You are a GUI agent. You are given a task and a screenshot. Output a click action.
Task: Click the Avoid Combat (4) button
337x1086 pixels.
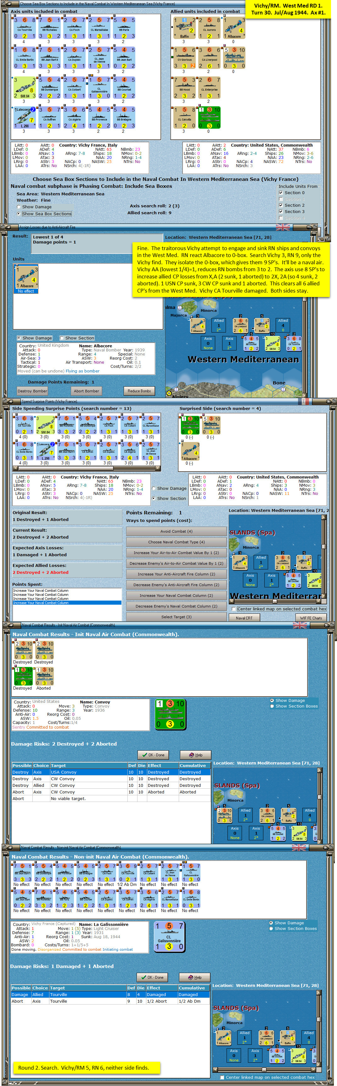click(x=176, y=531)
